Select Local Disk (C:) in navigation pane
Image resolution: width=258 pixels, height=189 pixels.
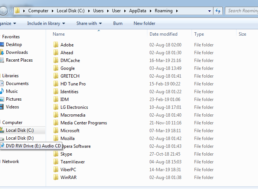pyautogui.click(x=20, y=130)
